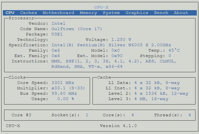The width and height of the screenshot is (199, 134).
Task: Go to the Memory tab
Action: click(x=88, y=13)
